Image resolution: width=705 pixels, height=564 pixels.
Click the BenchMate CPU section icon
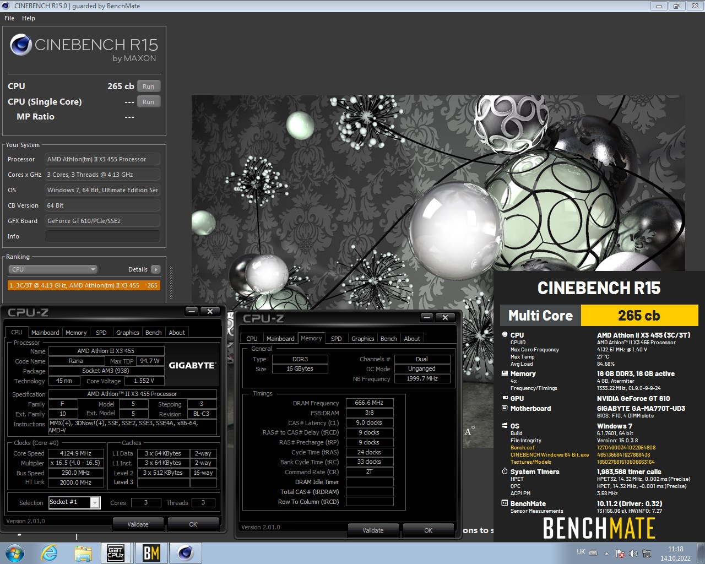(x=505, y=335)
